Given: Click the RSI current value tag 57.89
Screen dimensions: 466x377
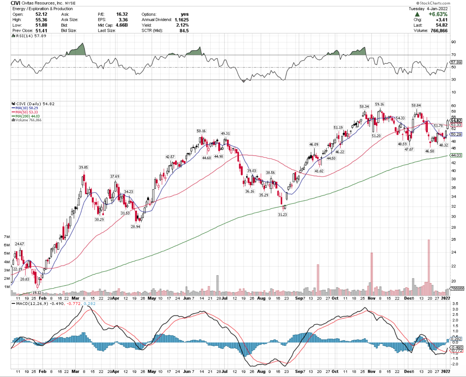Looking at the screenshot, I should pos(456,62).
